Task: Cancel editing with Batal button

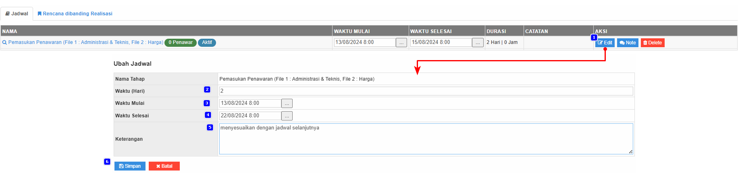Action: point(164,166)
